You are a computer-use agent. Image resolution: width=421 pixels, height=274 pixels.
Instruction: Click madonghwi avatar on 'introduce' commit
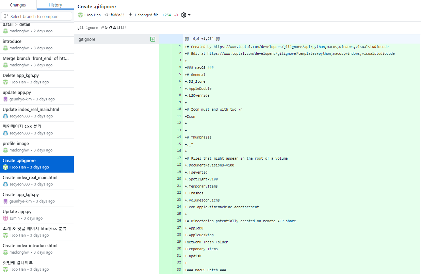coord(5,48)
